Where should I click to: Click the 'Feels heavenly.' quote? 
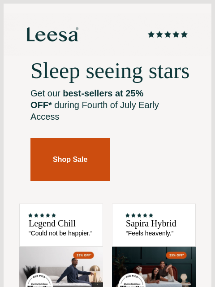150,233
